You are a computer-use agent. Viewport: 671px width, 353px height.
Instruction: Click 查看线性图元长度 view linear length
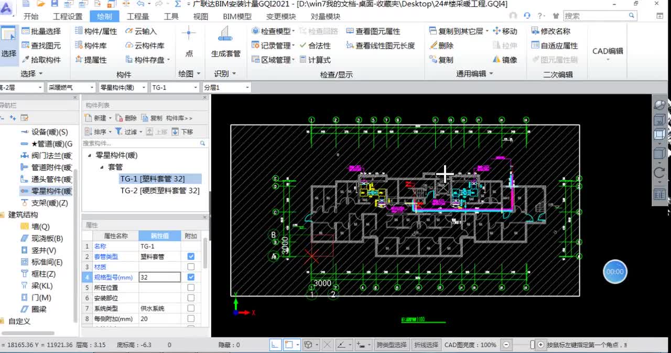click(381, 46)
